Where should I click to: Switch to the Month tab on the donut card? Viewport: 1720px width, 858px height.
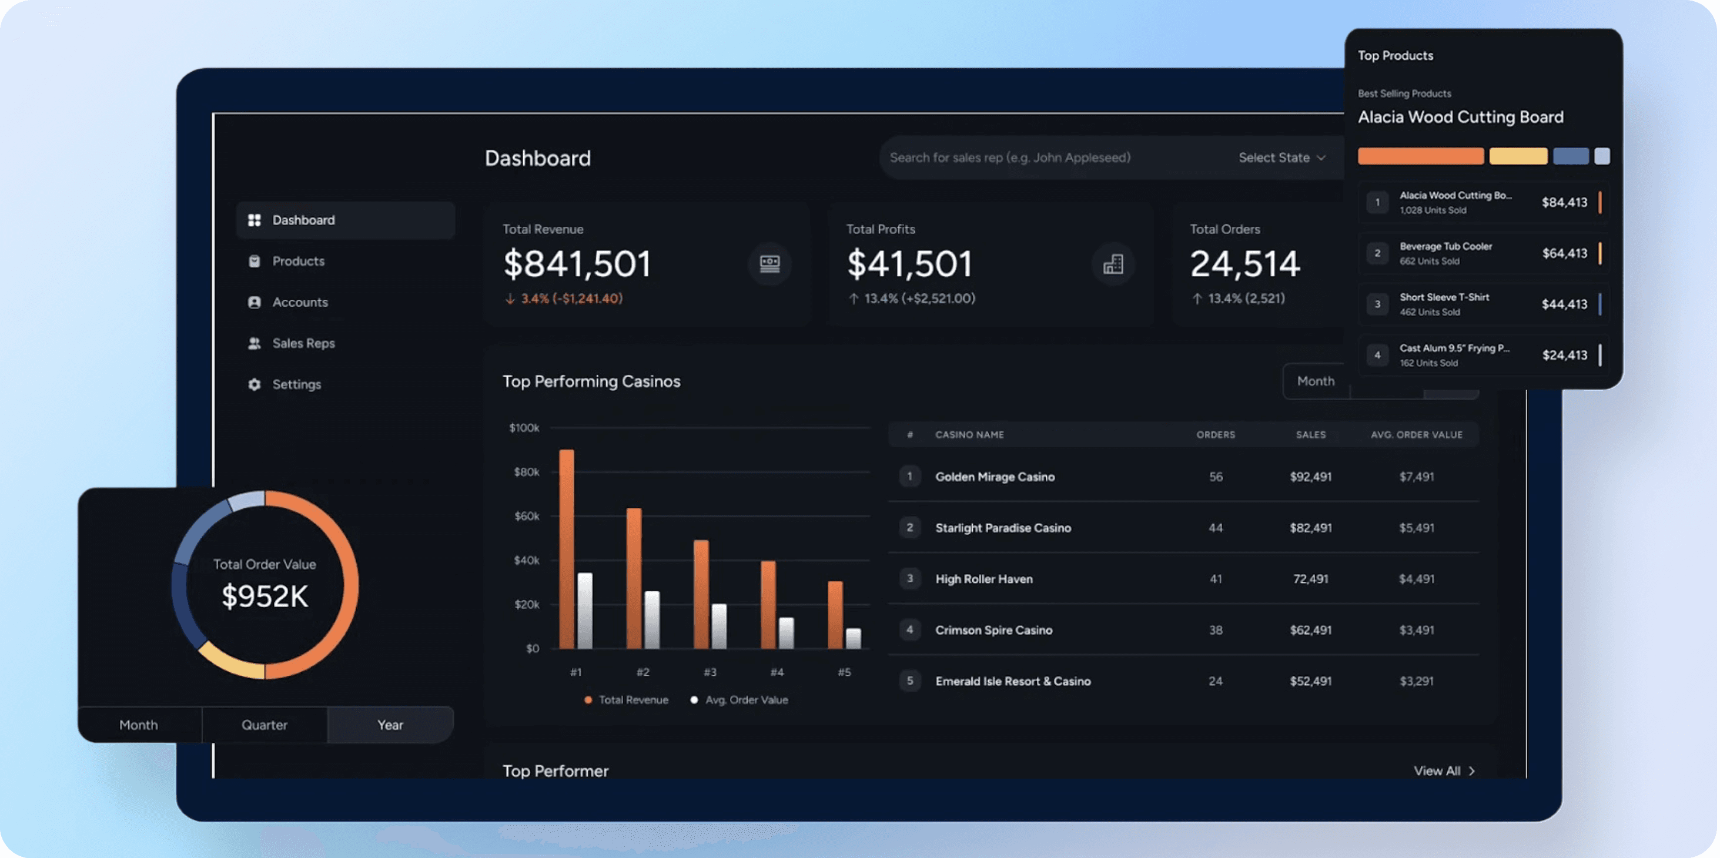click(x=139, y=725)
